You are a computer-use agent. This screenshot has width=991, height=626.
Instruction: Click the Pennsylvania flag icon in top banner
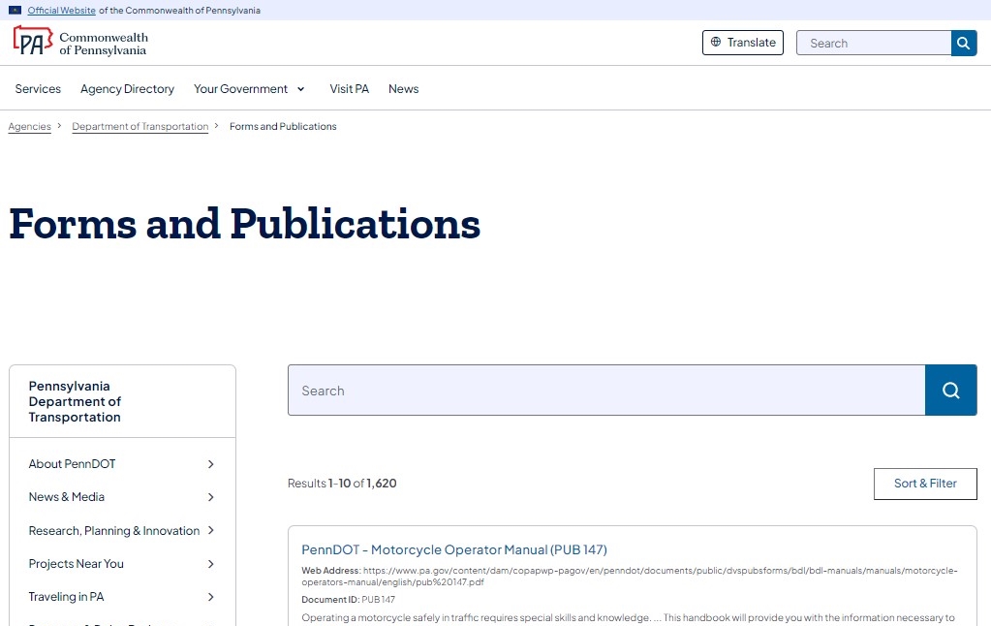click(x=15, y=10)
